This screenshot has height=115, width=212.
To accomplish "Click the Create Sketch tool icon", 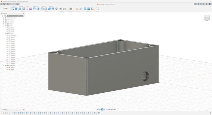I will [13, 9].
